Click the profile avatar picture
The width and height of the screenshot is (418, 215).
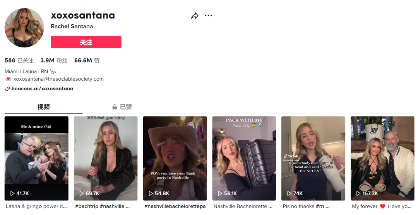click(x=24, y=28)
